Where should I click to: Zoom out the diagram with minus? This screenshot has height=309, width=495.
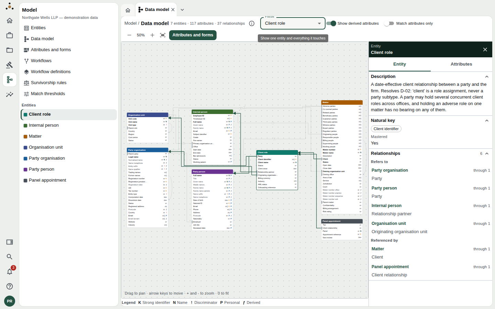coord(129,35)
